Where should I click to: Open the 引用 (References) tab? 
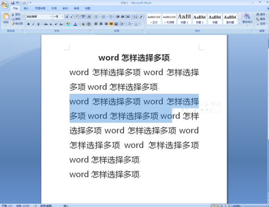[54, 8]
